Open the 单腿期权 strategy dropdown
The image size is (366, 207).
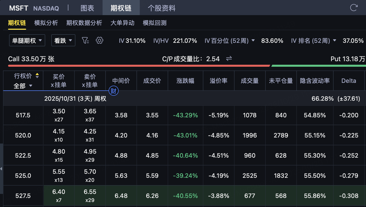point(27,40)
